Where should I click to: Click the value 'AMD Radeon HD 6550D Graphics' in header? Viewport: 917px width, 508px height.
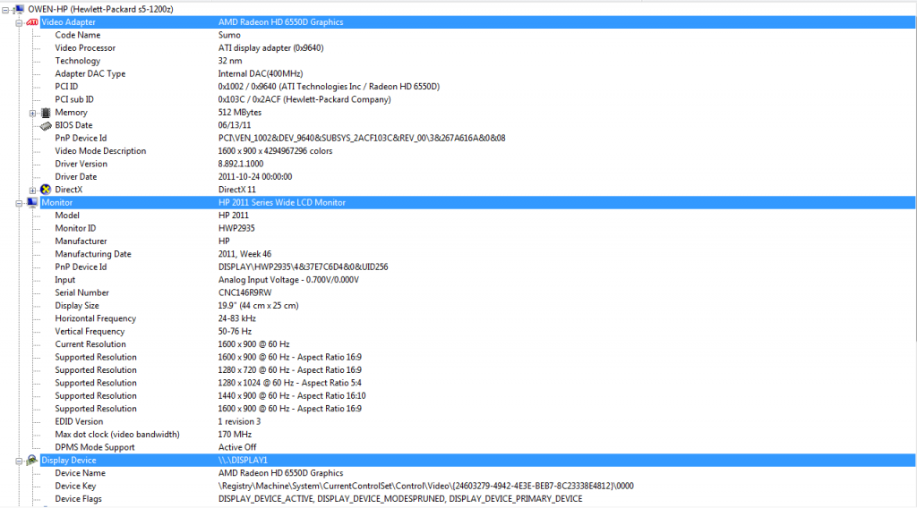[280, 22]
